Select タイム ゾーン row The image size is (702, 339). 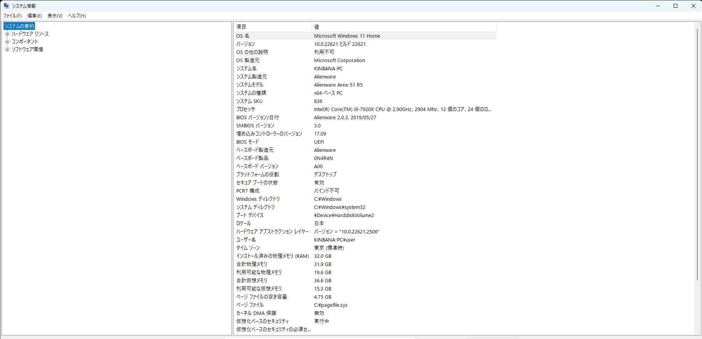pos(365,248)
